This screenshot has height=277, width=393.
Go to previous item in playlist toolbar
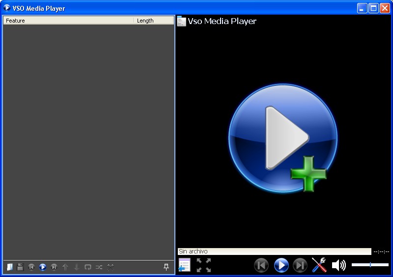(31, 267)
